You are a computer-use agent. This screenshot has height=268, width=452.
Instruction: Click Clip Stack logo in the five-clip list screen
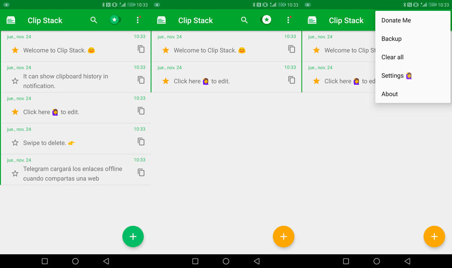[x=11, y=20]
